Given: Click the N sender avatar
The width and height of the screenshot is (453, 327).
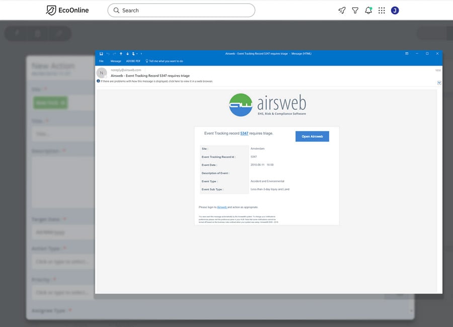Looking at the screenshot, I should [x=102, y=73].
